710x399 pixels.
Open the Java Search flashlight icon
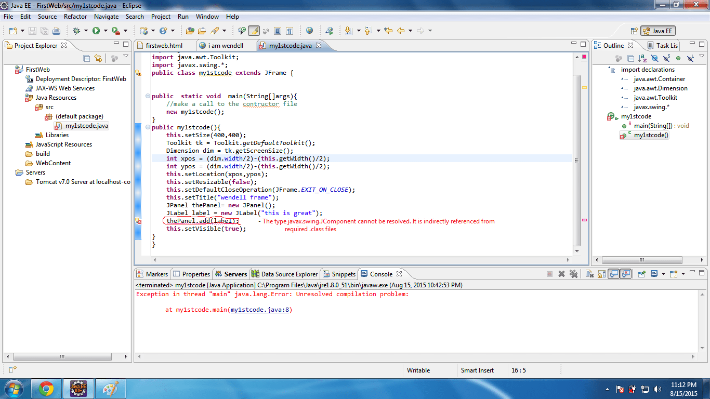(x=215, y=30)
